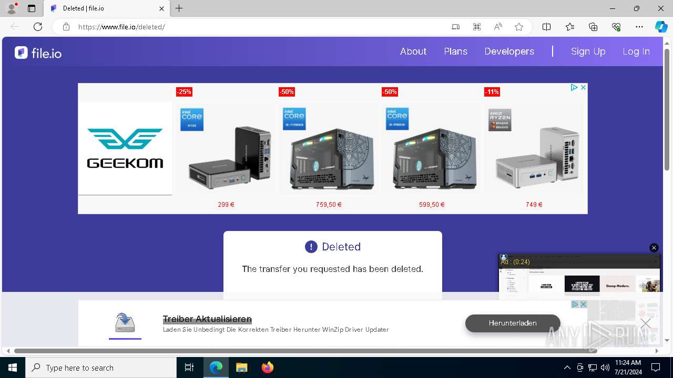The image size is (673, 378).
Task: Click the -11% discount badge
Action: 492,92
